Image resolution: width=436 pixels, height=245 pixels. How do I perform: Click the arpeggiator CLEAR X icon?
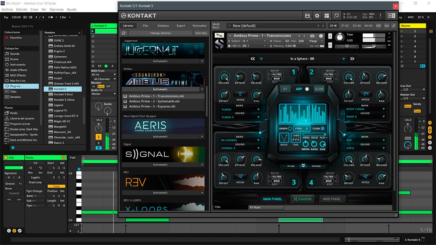[322, 128]
